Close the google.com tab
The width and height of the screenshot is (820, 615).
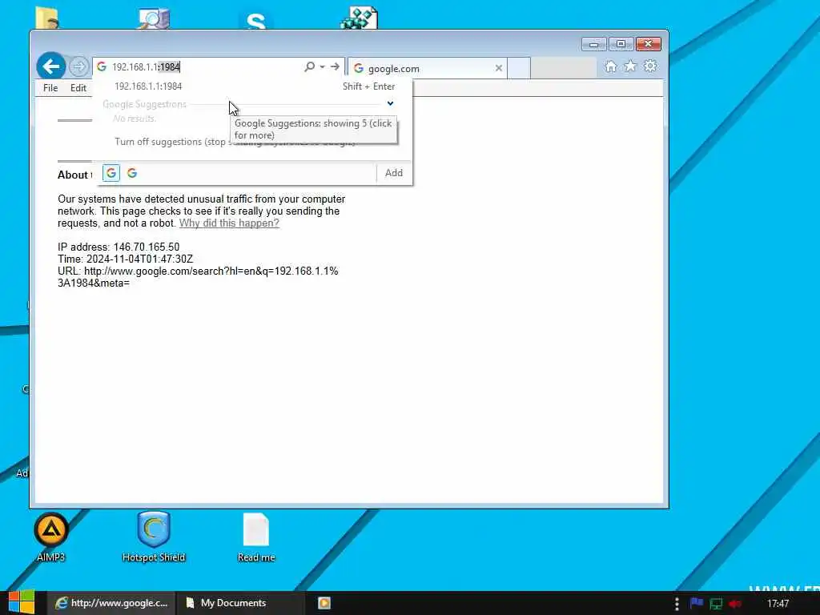[x=498, y=68]
